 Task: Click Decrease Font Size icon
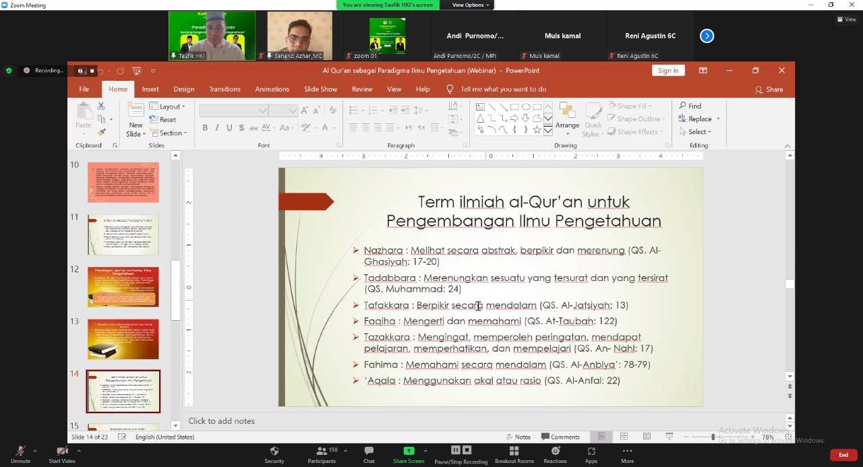317,111
